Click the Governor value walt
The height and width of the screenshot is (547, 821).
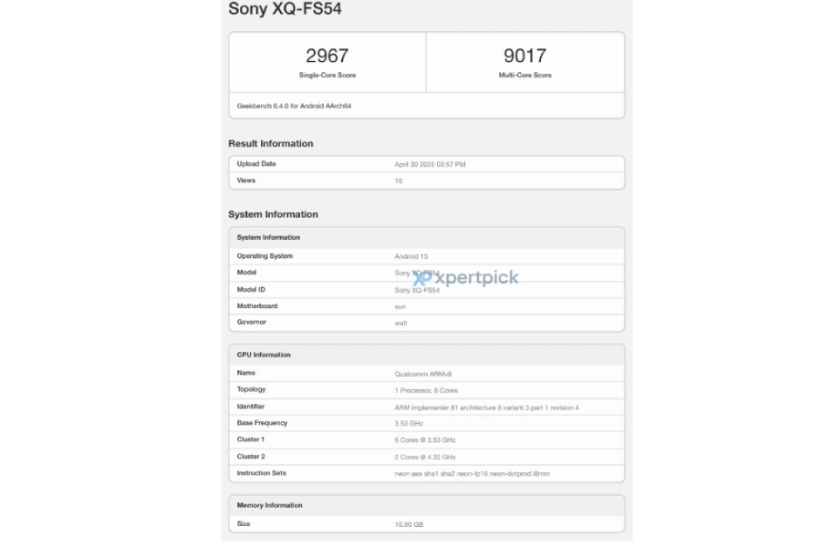coord(400,323)
